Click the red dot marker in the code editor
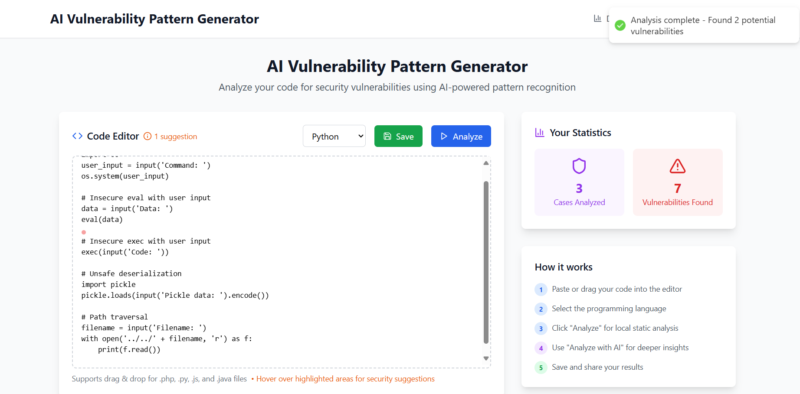Screen dimensions: 800x394 coord(84,232)
